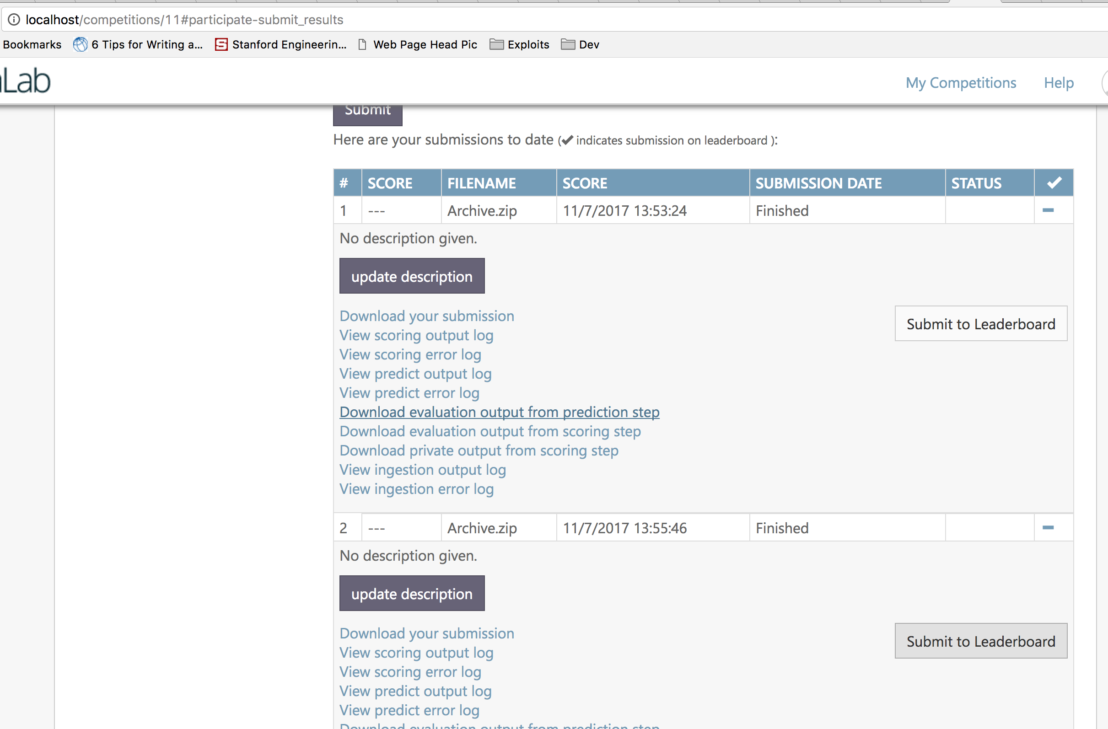Click Submit to Leaderboard for submission 1
Screen dimensions: 1108x729
(980, 323)
